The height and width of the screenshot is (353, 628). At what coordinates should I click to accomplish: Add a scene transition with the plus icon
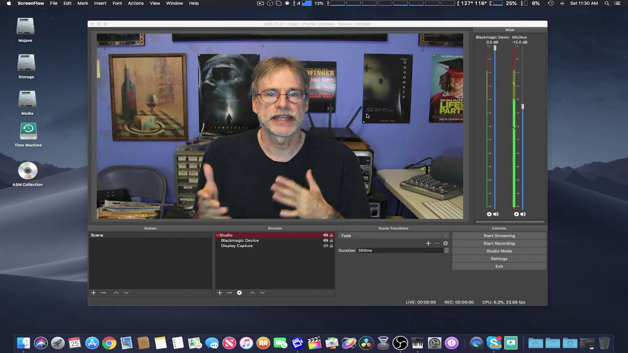pos(428,243)
